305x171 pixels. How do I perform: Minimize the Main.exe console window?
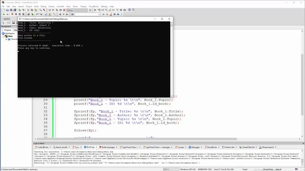tap(155, 19)
